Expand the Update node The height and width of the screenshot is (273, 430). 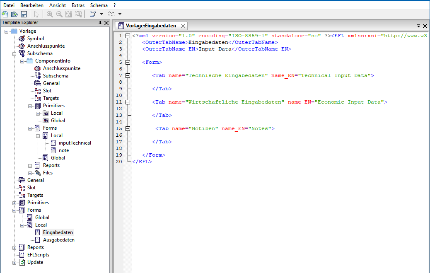click(x=14, y=263)
